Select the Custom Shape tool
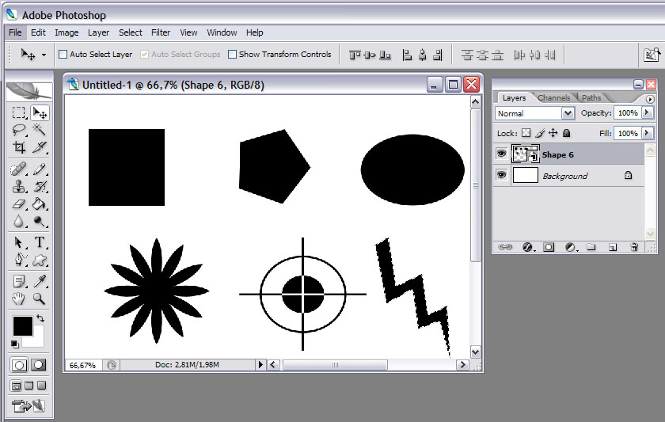665x422 pixels. click(x=40, y=260)
